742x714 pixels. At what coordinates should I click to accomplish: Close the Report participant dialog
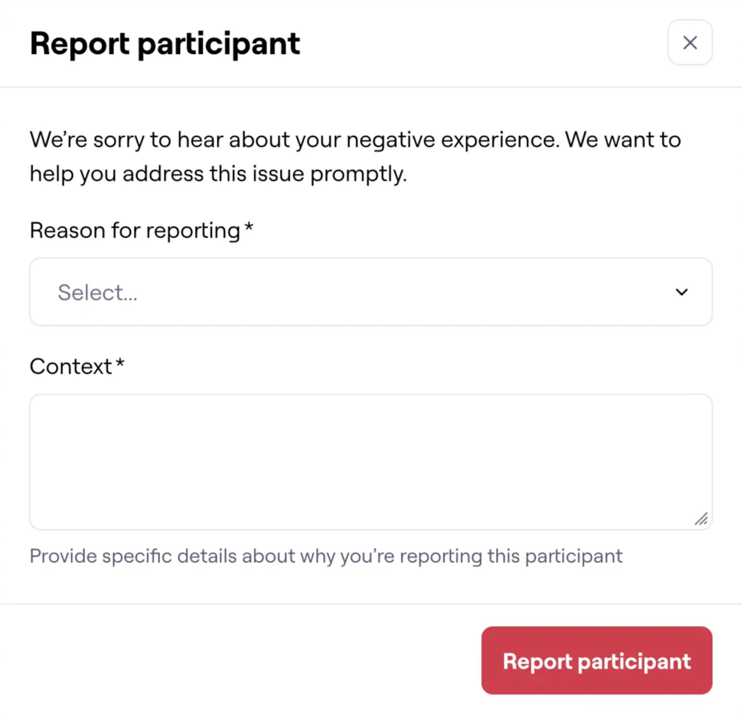[690, 43]
